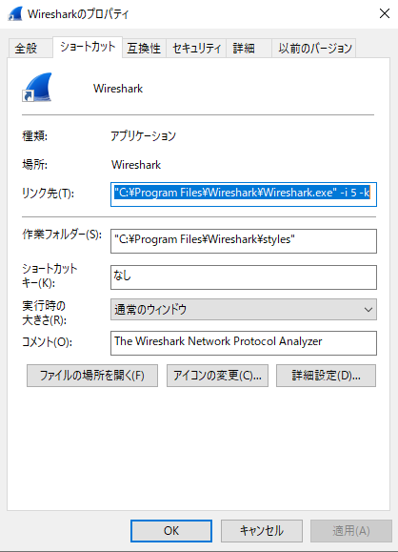Open the 互換性 tab
Image resolution: width=398 pixels, height=552 pixels.
(x=144, y=49)
